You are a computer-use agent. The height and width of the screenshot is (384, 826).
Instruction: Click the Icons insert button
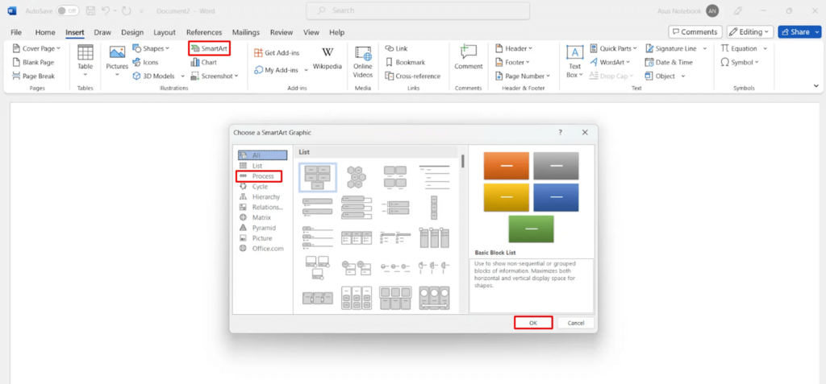(x=145, y=62)
